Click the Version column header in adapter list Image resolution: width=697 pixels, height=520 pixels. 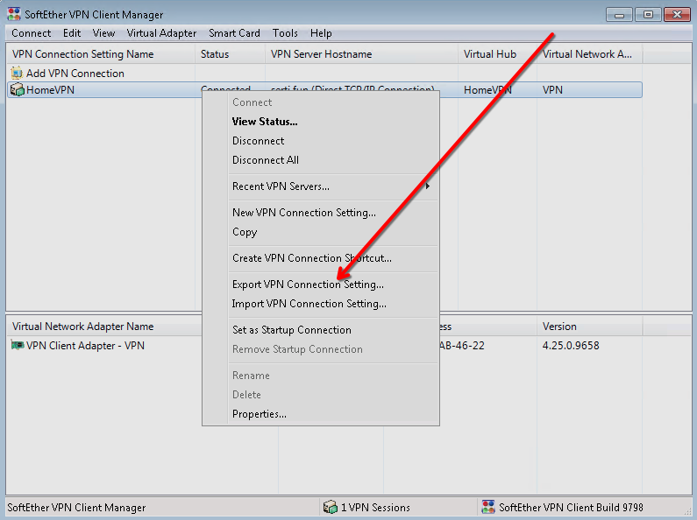point(559,327)
